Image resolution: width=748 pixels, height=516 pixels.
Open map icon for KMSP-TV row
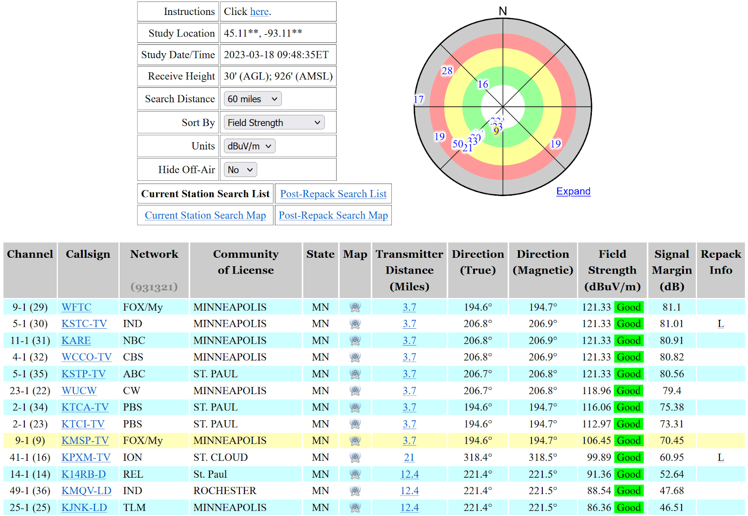(355, 440)
